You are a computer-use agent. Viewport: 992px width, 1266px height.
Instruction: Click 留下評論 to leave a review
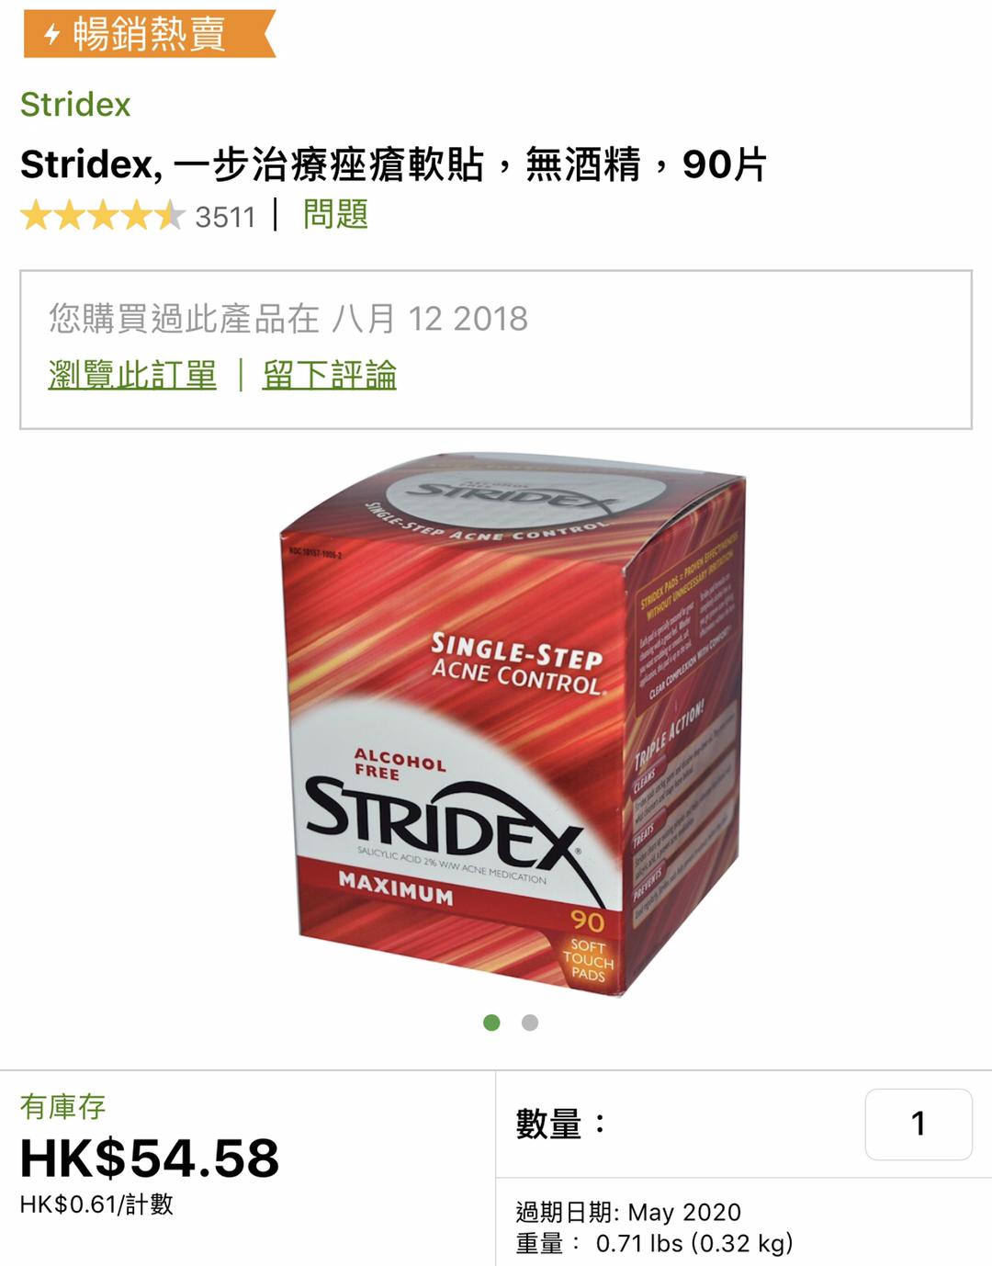pyautogui.click(x=329, y=374)
